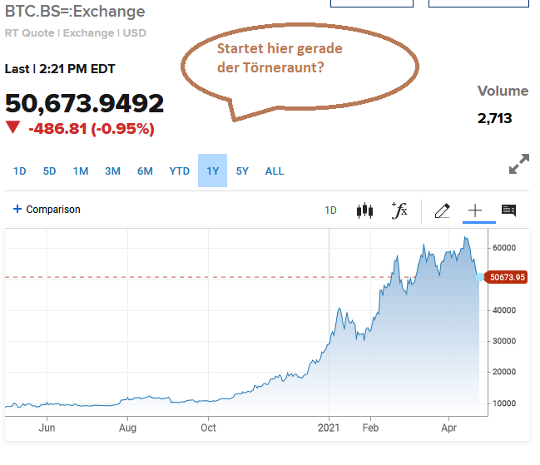Click the 50673.95 current price marker
Viewport: 540px width, 465px height.
pyautogui.click(x=505, y=277)
